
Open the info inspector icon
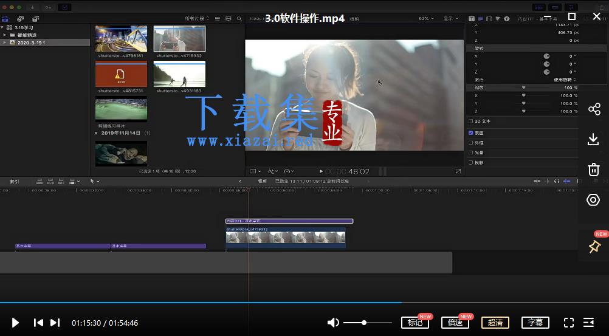[x=507, y=19]
